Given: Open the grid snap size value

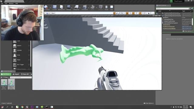Looking at the screenshot, I should pos(130,13).
